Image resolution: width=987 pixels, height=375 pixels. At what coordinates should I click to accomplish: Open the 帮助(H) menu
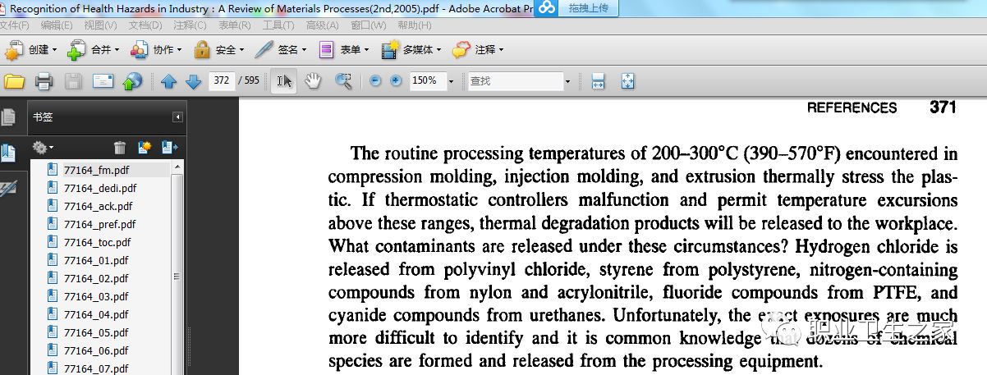pos(414,25)
